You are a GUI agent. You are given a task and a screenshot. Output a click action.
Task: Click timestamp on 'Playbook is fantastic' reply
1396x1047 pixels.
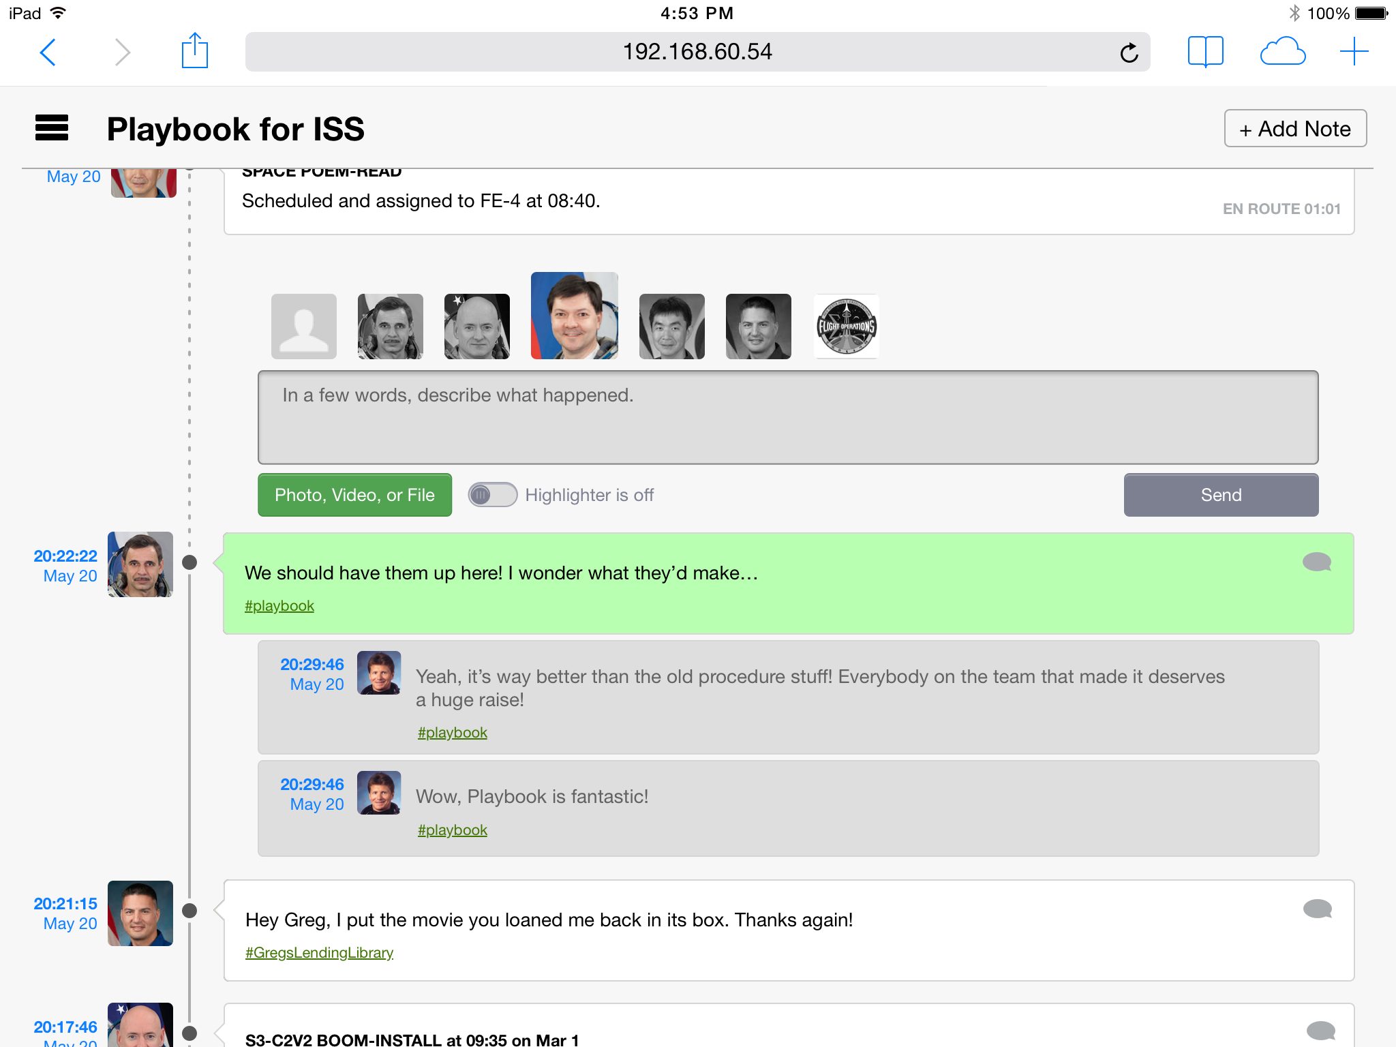click(x=312, y=785)
